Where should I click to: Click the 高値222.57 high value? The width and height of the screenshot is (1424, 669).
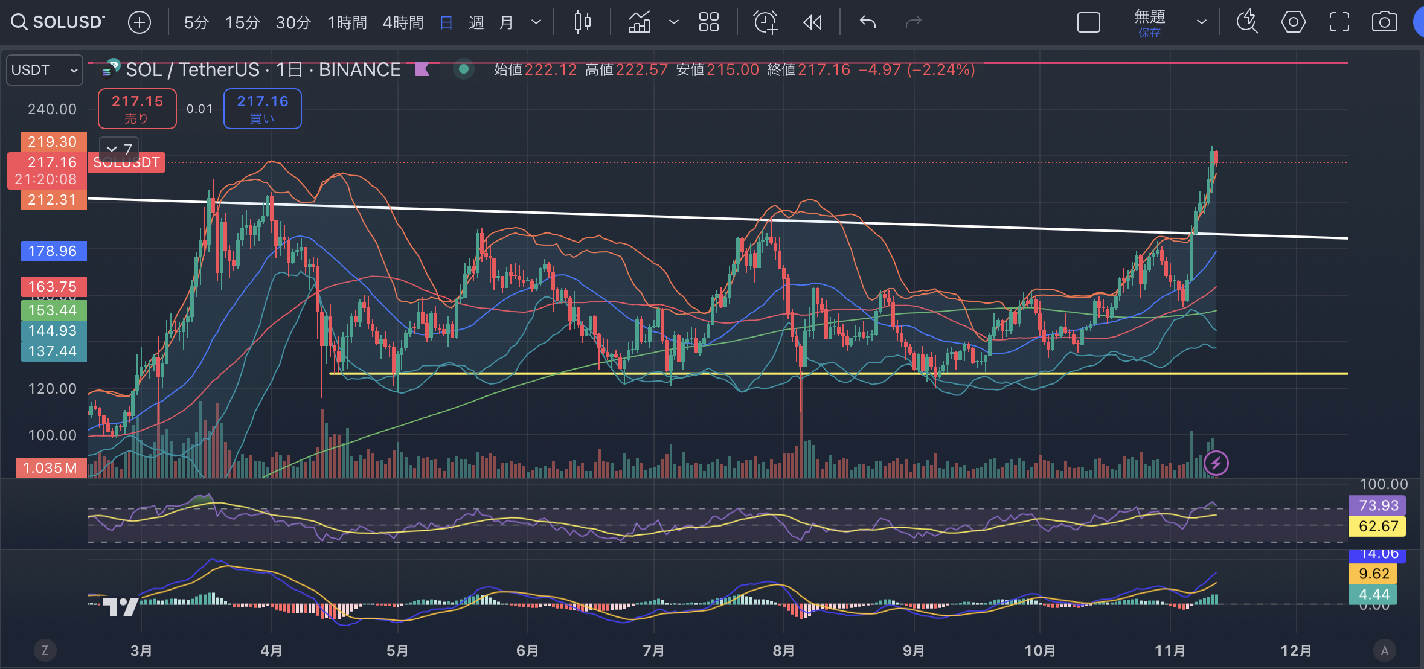(x=626, y=70)
